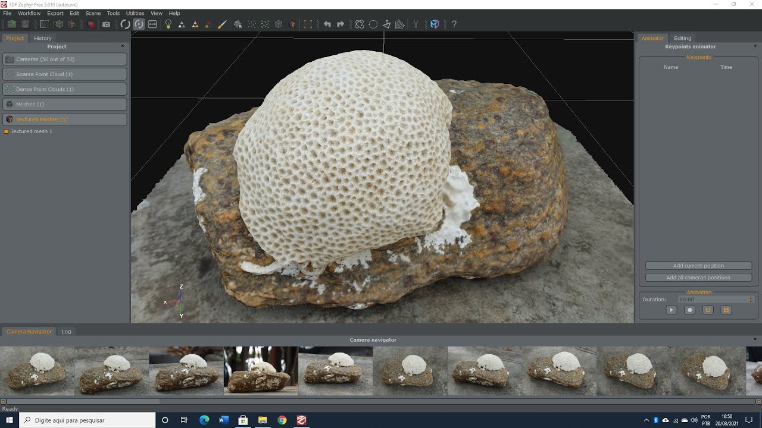Screen dimensions: 762x428
Task: Click the light bulb icon in toolbar
Action: point(168,24)
